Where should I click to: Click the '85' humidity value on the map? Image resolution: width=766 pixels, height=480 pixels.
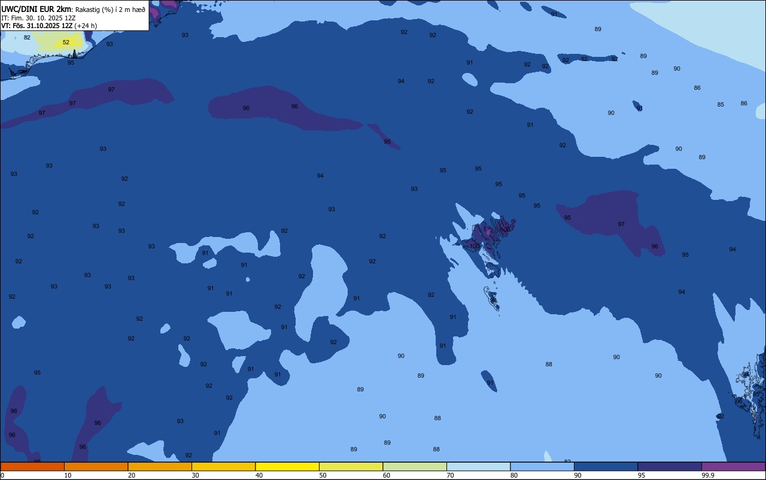click(x=721, y=105)
